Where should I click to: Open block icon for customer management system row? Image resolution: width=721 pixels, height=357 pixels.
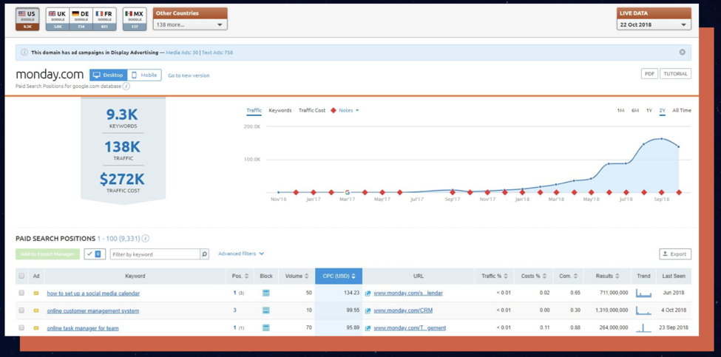[265, 310]
